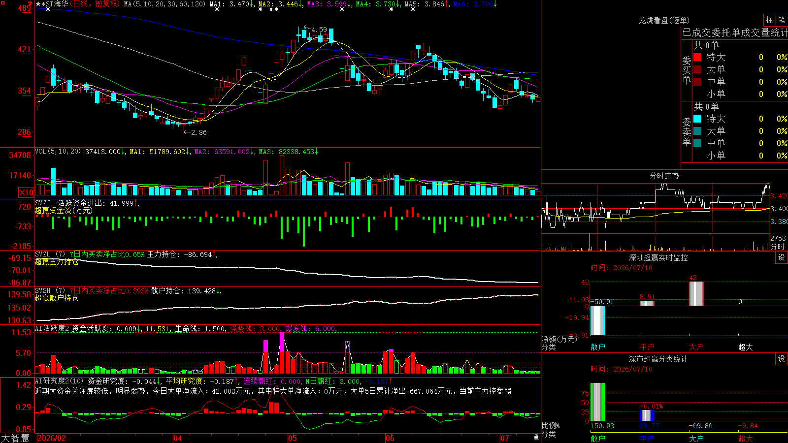This screenshot has height=443, width=788.
Task: Click the 分时走势 panel title
Action: [664, 176]
